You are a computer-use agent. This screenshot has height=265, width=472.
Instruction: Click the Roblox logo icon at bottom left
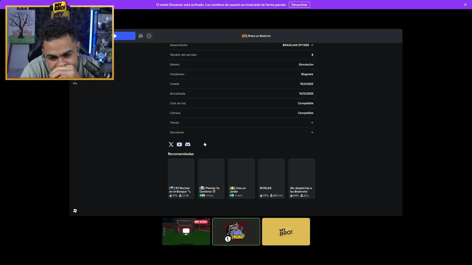click(75, 211)
